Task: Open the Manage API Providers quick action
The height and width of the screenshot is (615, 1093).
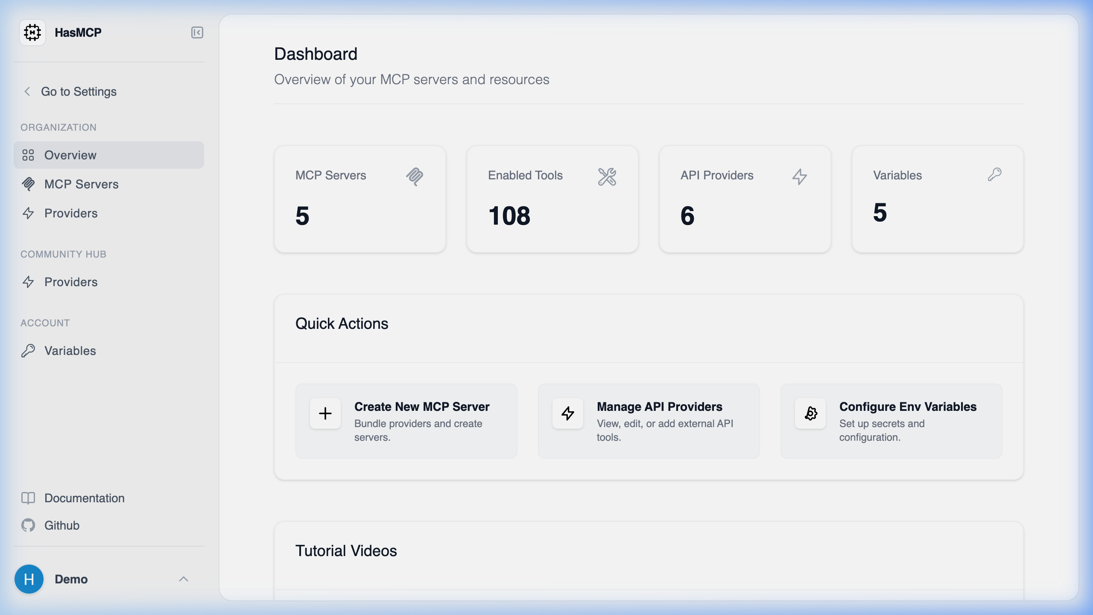Action: (649, 421)
